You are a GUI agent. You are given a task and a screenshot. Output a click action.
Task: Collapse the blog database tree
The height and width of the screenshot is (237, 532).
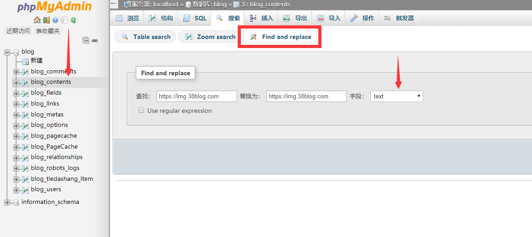[x=7, y=52]
